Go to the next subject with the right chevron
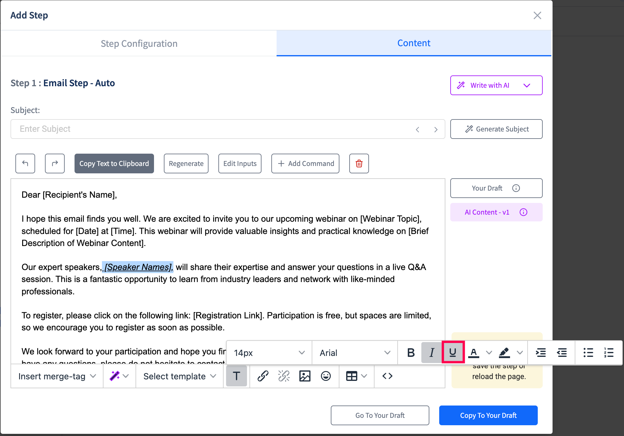624x436 pixels. pyautogui.click(x=436, y=129)
